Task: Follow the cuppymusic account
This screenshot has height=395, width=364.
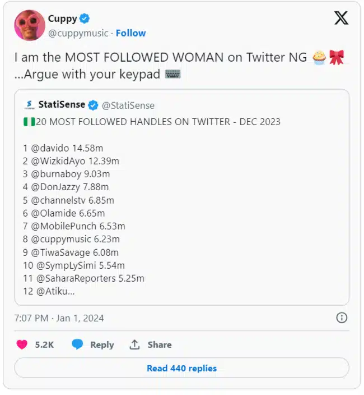Action: [x=130, y=33]
